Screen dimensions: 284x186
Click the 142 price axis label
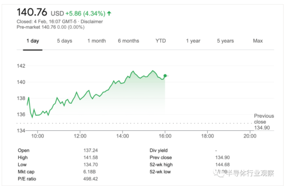tap(21, 65)
